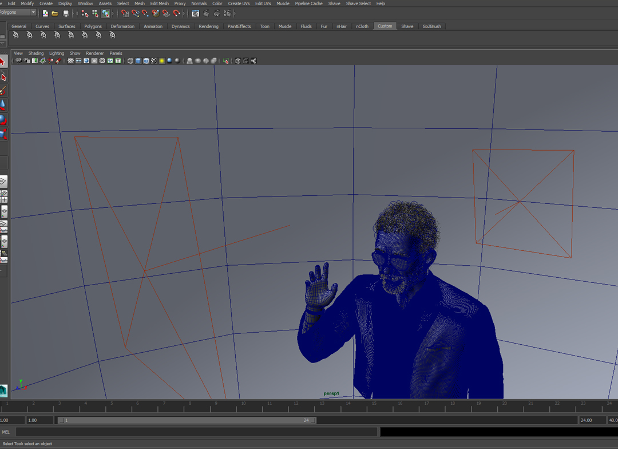Toggle resolution gate display
Image resolution: width=618 pixels, height=449 pixels.
(x=86, y=61)
